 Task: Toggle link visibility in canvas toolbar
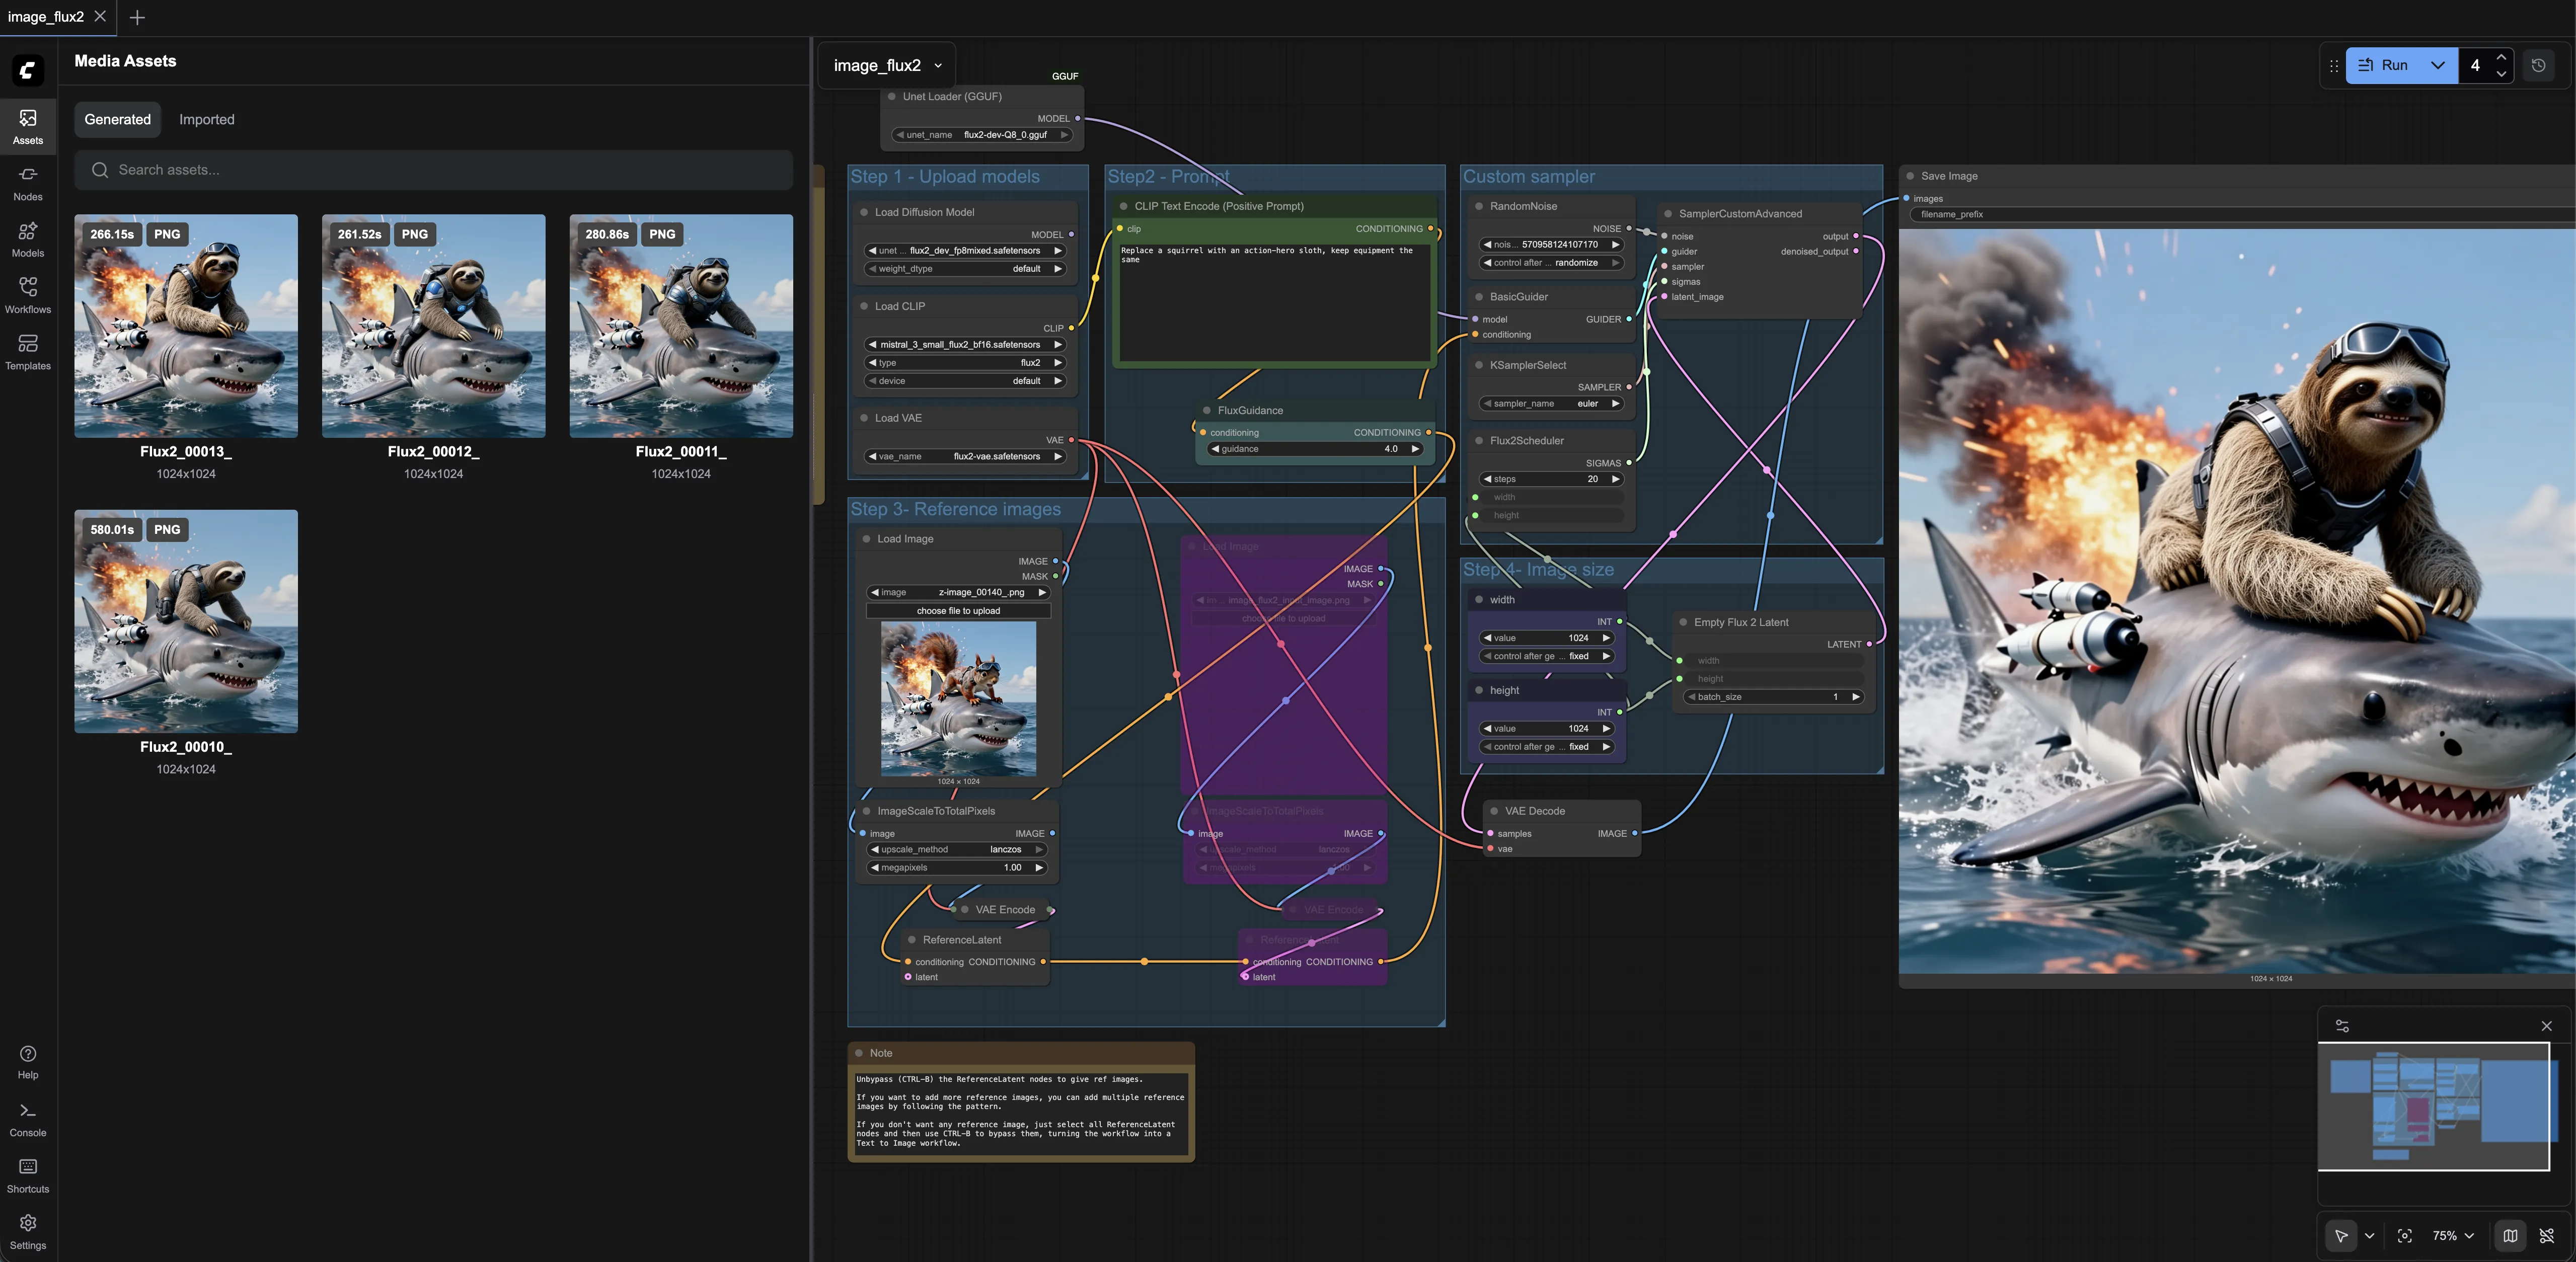2547,1235
